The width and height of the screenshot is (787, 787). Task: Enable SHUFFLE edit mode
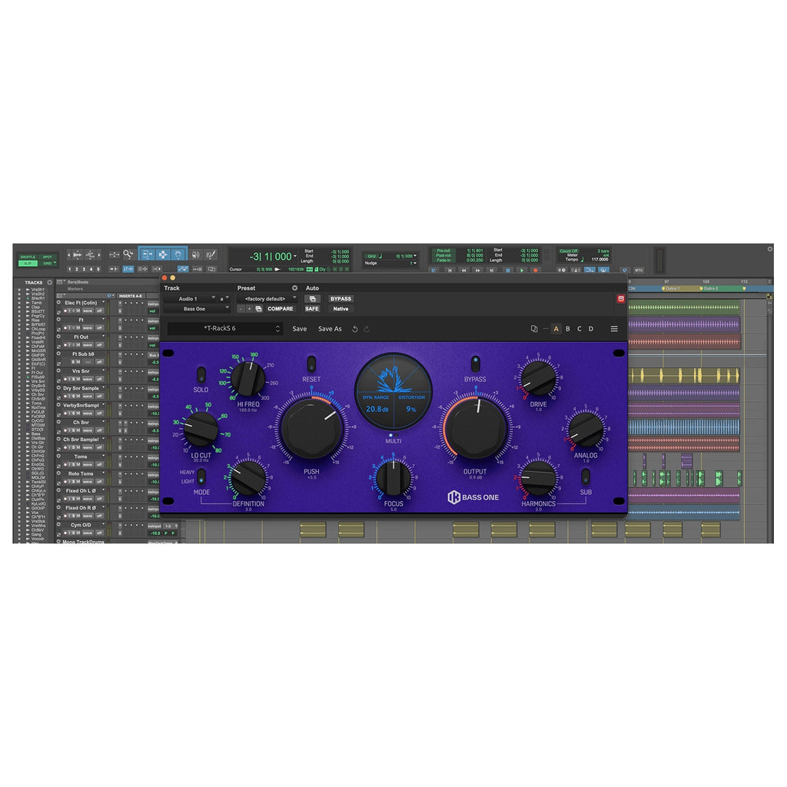[28, 257]
